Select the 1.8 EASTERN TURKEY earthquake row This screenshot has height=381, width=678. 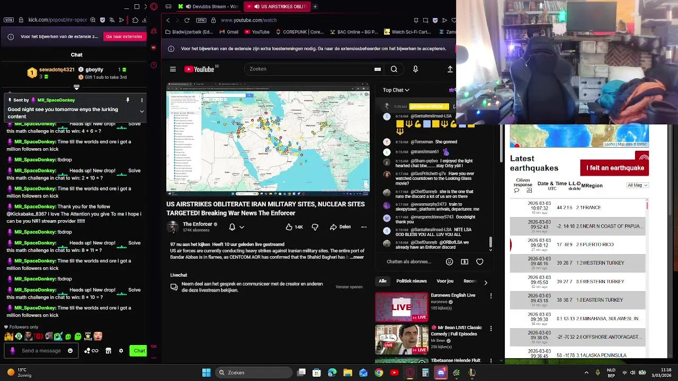click(x=578, y=300)
